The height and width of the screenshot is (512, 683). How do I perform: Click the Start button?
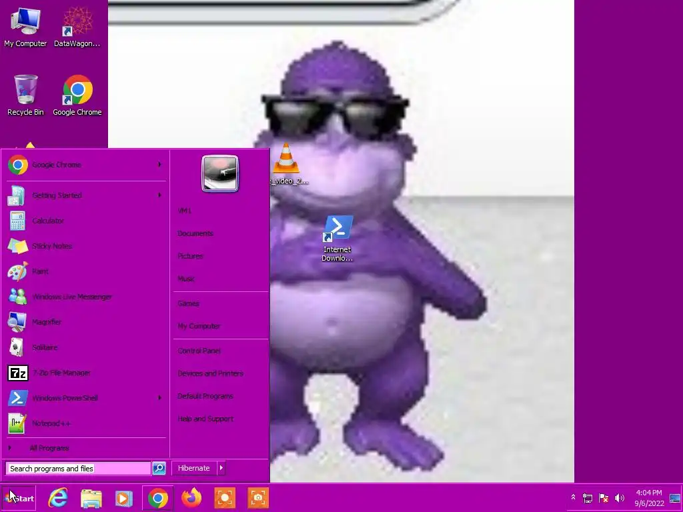(19, 498)
